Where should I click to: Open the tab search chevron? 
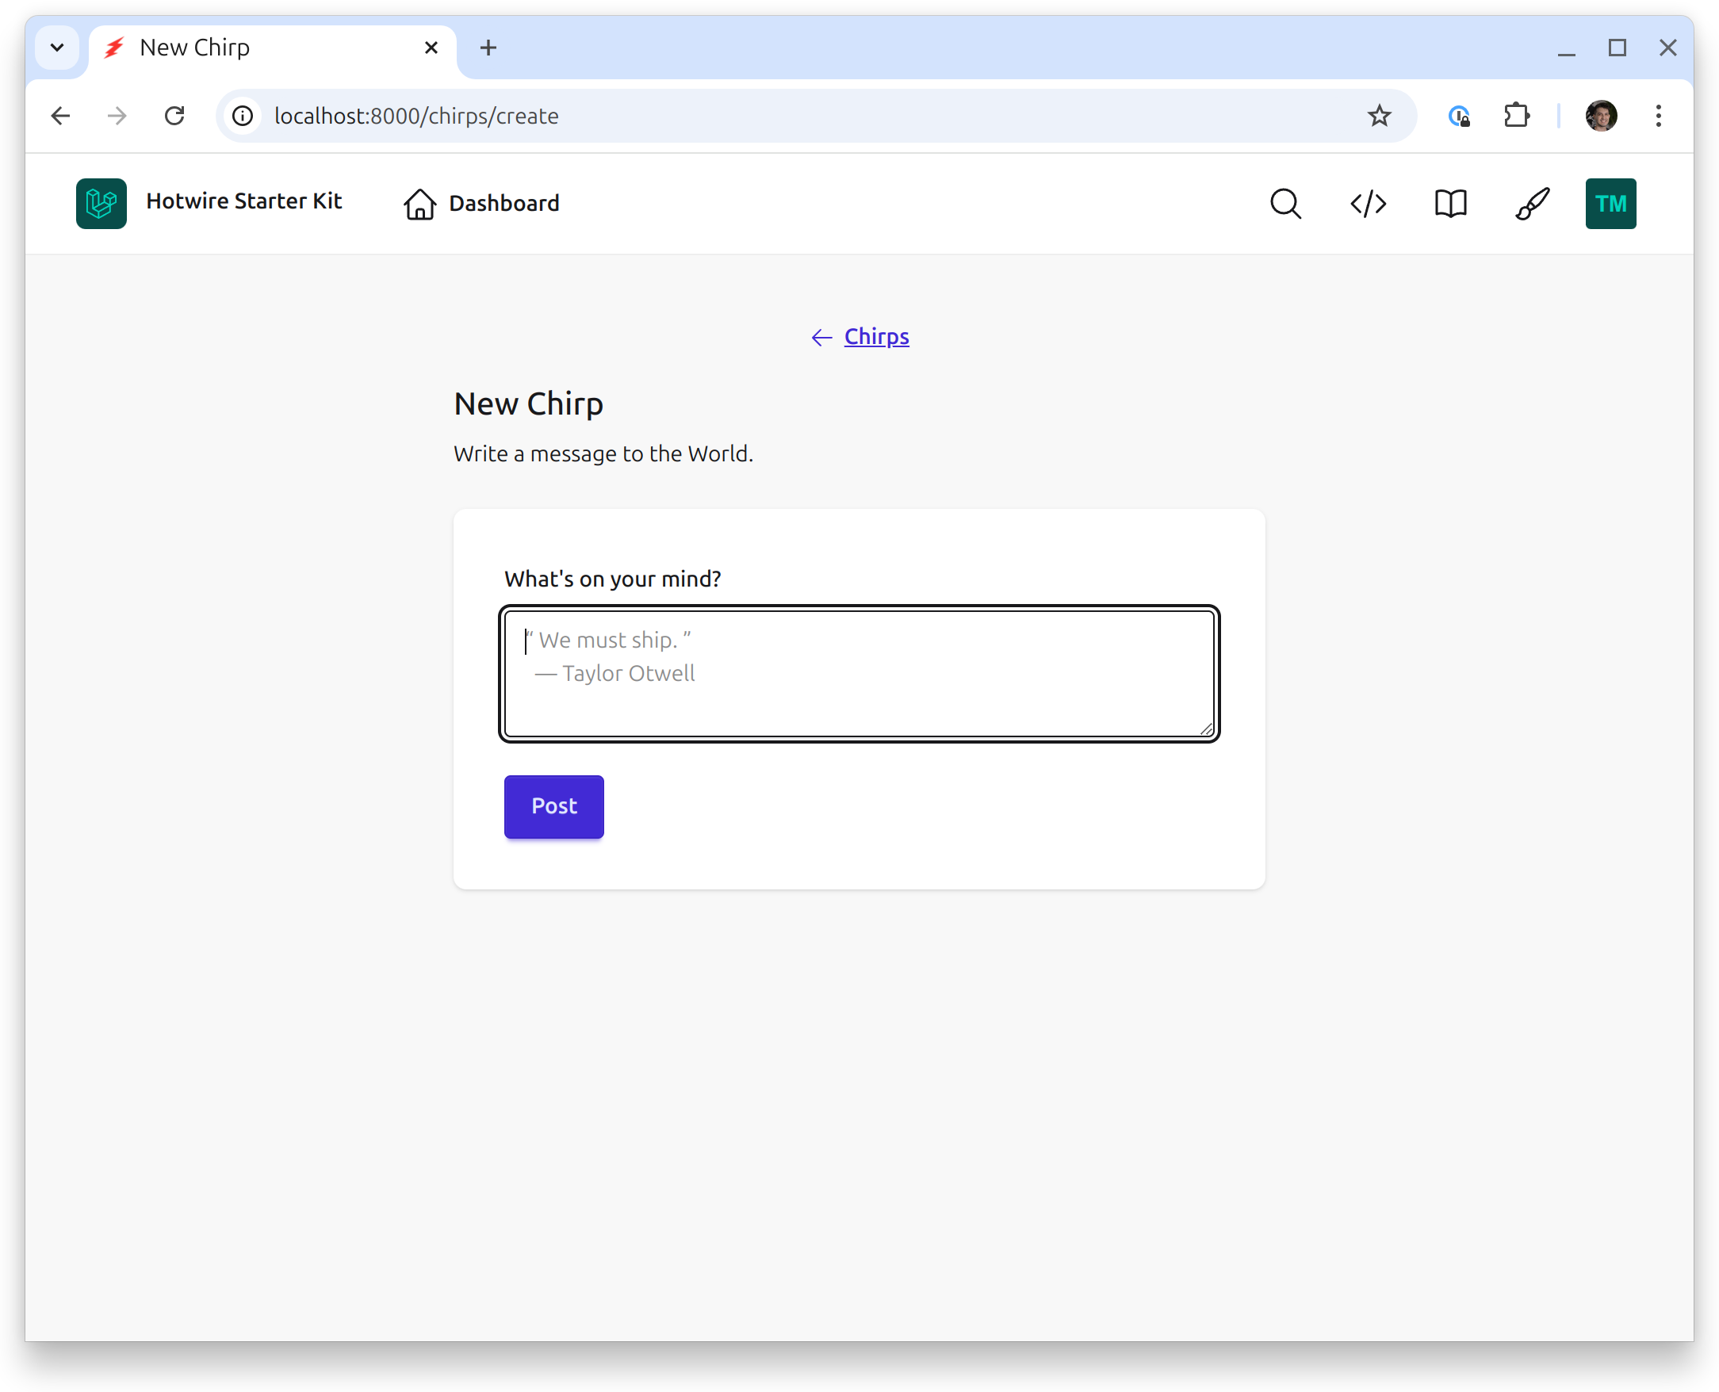[57, 48]
